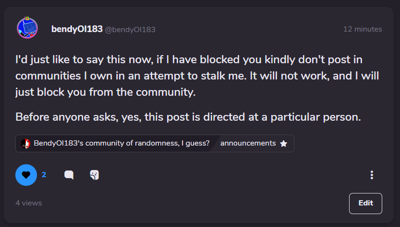Click the 4 views counter
Viewport: 400px width, 227px height.
pos(29,203)
